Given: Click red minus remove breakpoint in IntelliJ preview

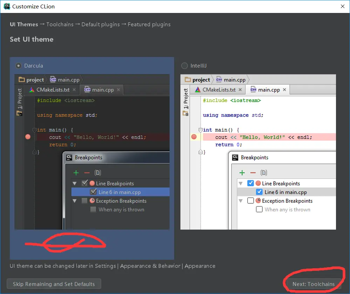Looking at the screenshot, I should click(x=253, y=173).
